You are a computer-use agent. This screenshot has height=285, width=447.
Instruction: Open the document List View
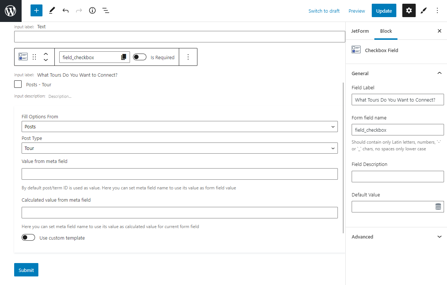tap(106, 10)
